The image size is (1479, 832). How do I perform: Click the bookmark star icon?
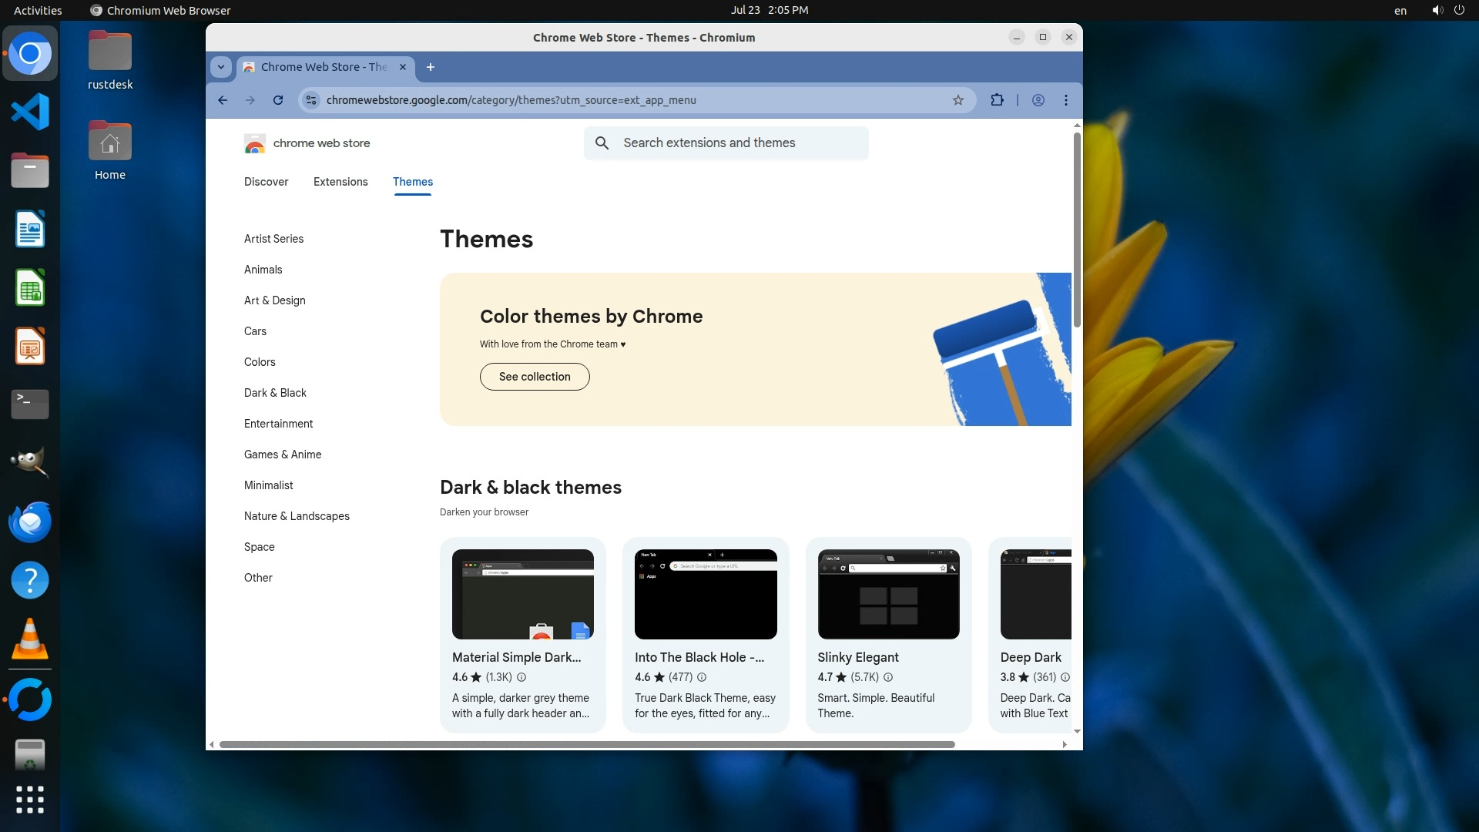tap(957, 100)
